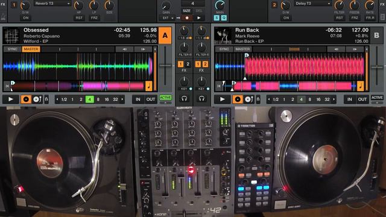Toggle ACTIVE loop on Deck A
The height and width of the screenshot is (217, 386).
tap(165, 98)
